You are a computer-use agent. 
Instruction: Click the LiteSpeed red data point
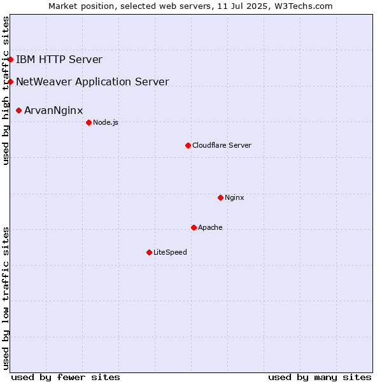150,252
